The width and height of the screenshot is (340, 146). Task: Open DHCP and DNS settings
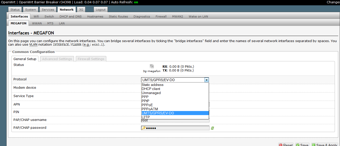71,16
